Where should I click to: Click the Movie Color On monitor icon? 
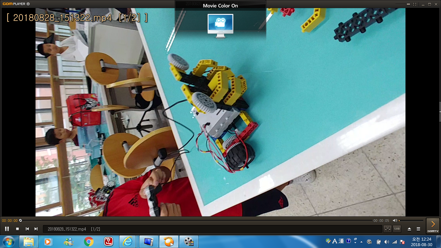click(x=221, y=26)
